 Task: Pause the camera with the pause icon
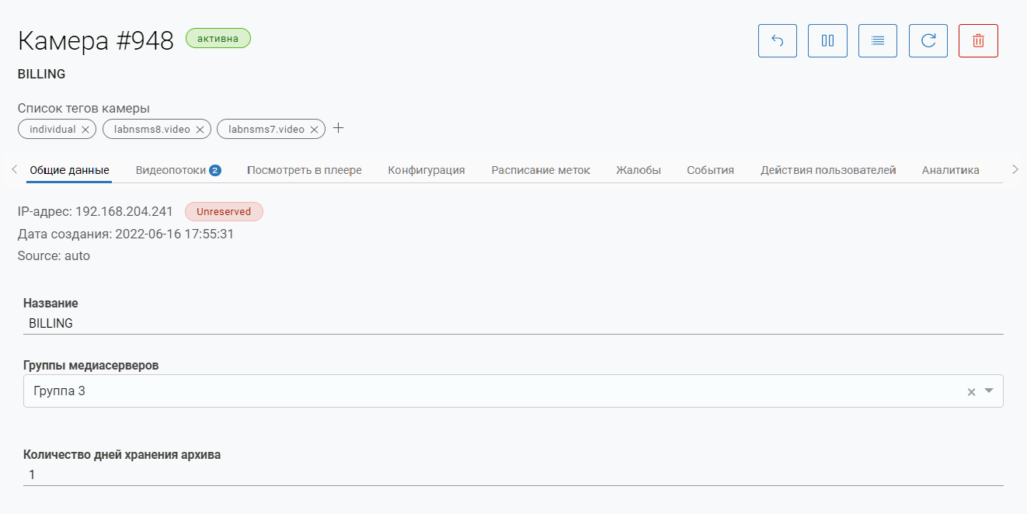pyautogui.click(x=827, y=41)
